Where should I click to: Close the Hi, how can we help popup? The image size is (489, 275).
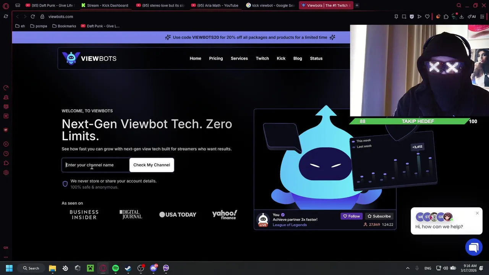(x=477, y=213)
